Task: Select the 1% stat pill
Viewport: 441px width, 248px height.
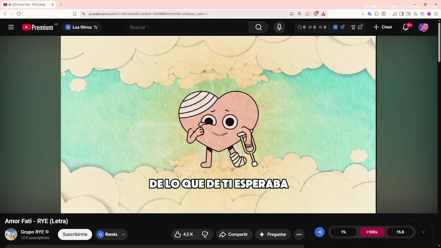Action: [343, 232]
